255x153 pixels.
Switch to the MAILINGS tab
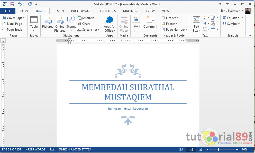tap(130, 11)
